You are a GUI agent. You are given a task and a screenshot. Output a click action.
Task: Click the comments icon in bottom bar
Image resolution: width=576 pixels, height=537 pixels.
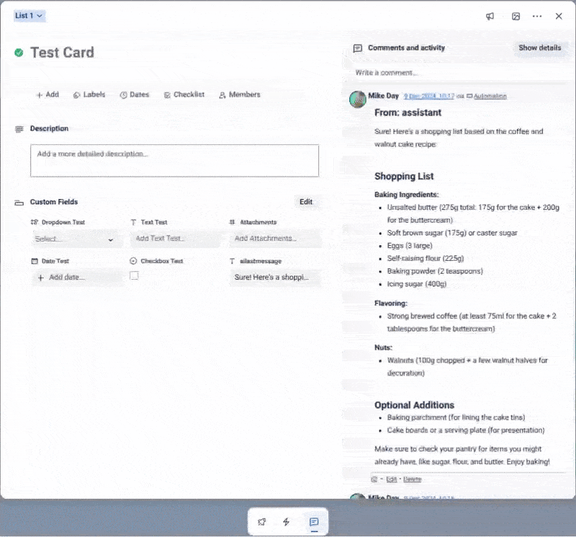click(314, 522)
